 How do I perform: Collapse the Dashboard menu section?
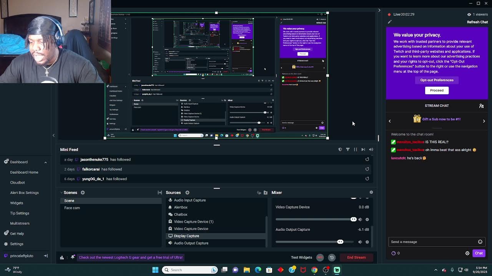(45, 162)
